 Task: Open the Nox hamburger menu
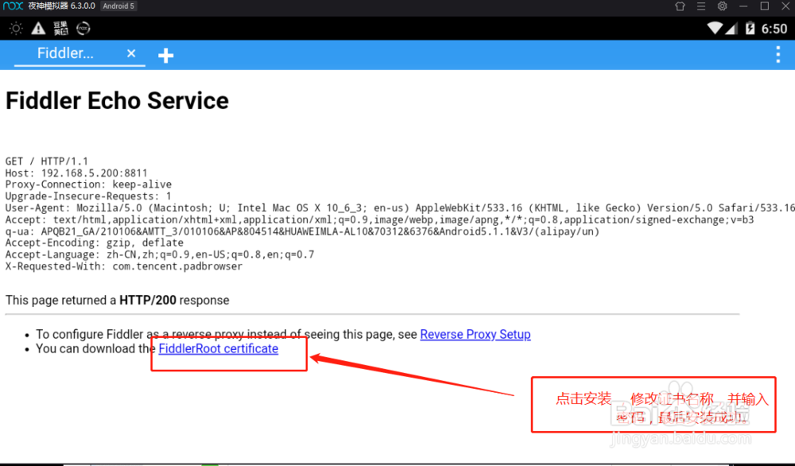[701, 6]
